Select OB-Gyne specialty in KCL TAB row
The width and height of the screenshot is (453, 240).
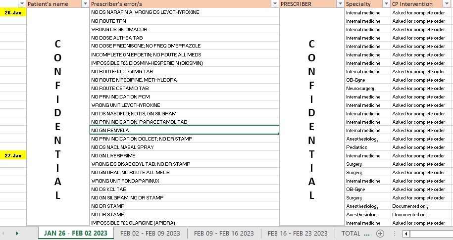[367, 190]
